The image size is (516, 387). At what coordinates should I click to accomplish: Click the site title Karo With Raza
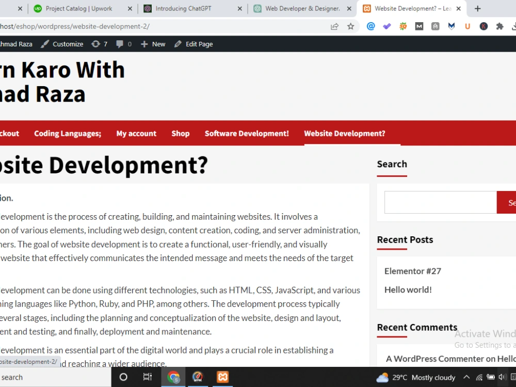(x=62, y=82)
